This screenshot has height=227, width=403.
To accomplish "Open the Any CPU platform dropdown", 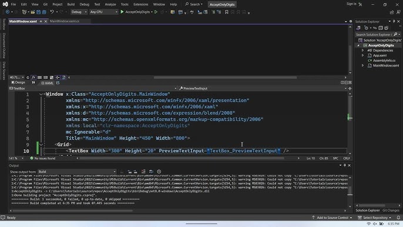I will click(103, 12).
